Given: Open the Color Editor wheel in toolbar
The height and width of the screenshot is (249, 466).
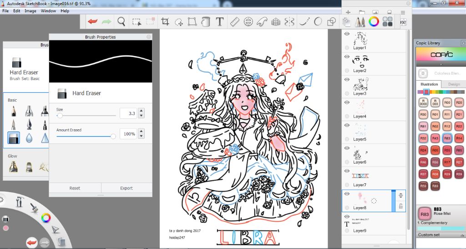Looking at the screenshot, I should [374, 21].
